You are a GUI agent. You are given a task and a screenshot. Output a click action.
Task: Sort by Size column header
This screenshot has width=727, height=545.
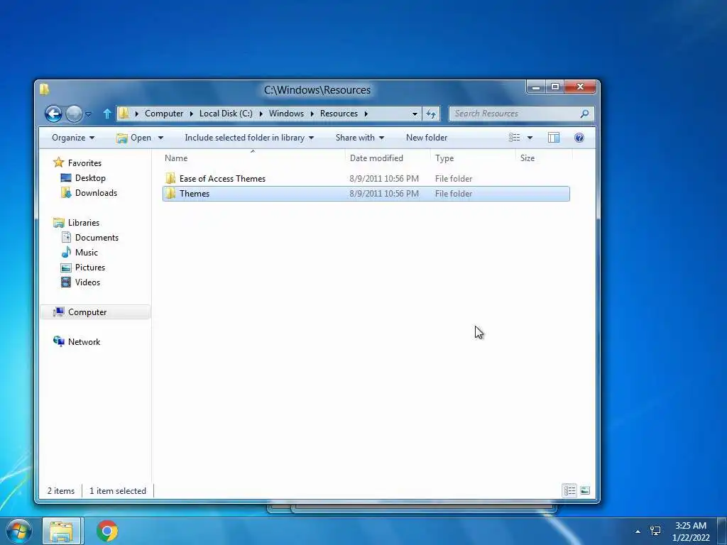click(x=543, y=158)
